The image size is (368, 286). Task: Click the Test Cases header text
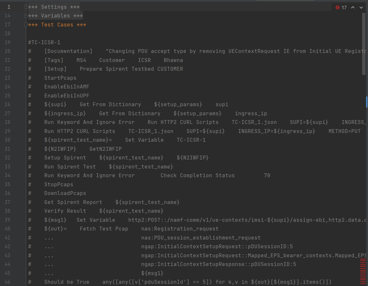tap(57, 24)
